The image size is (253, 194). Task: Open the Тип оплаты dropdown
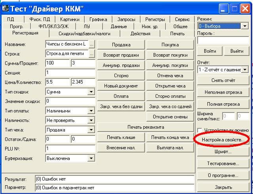(91, 111)
